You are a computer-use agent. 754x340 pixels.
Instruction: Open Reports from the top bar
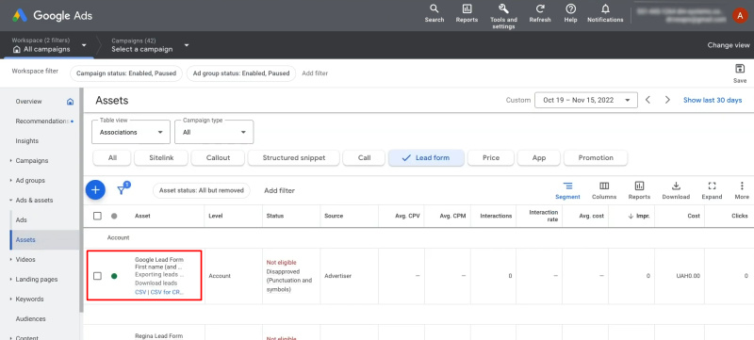pyautogui.click(x=467, y=13)
